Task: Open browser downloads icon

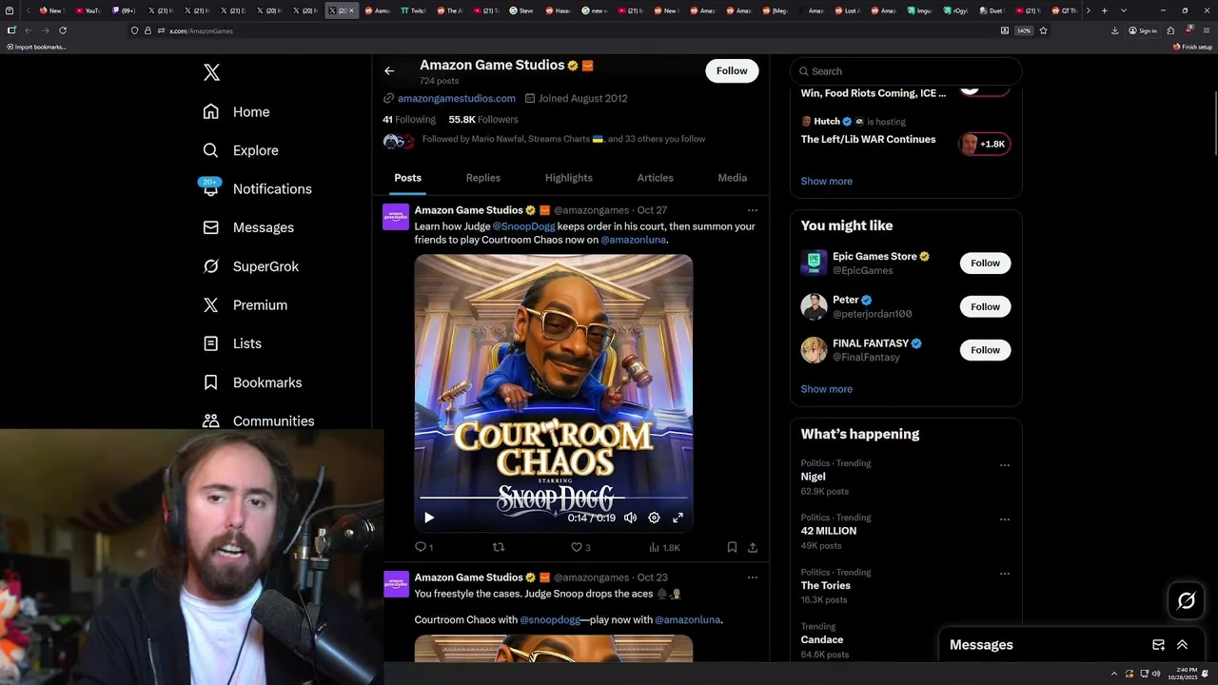Action: (x=1114, y=30)
